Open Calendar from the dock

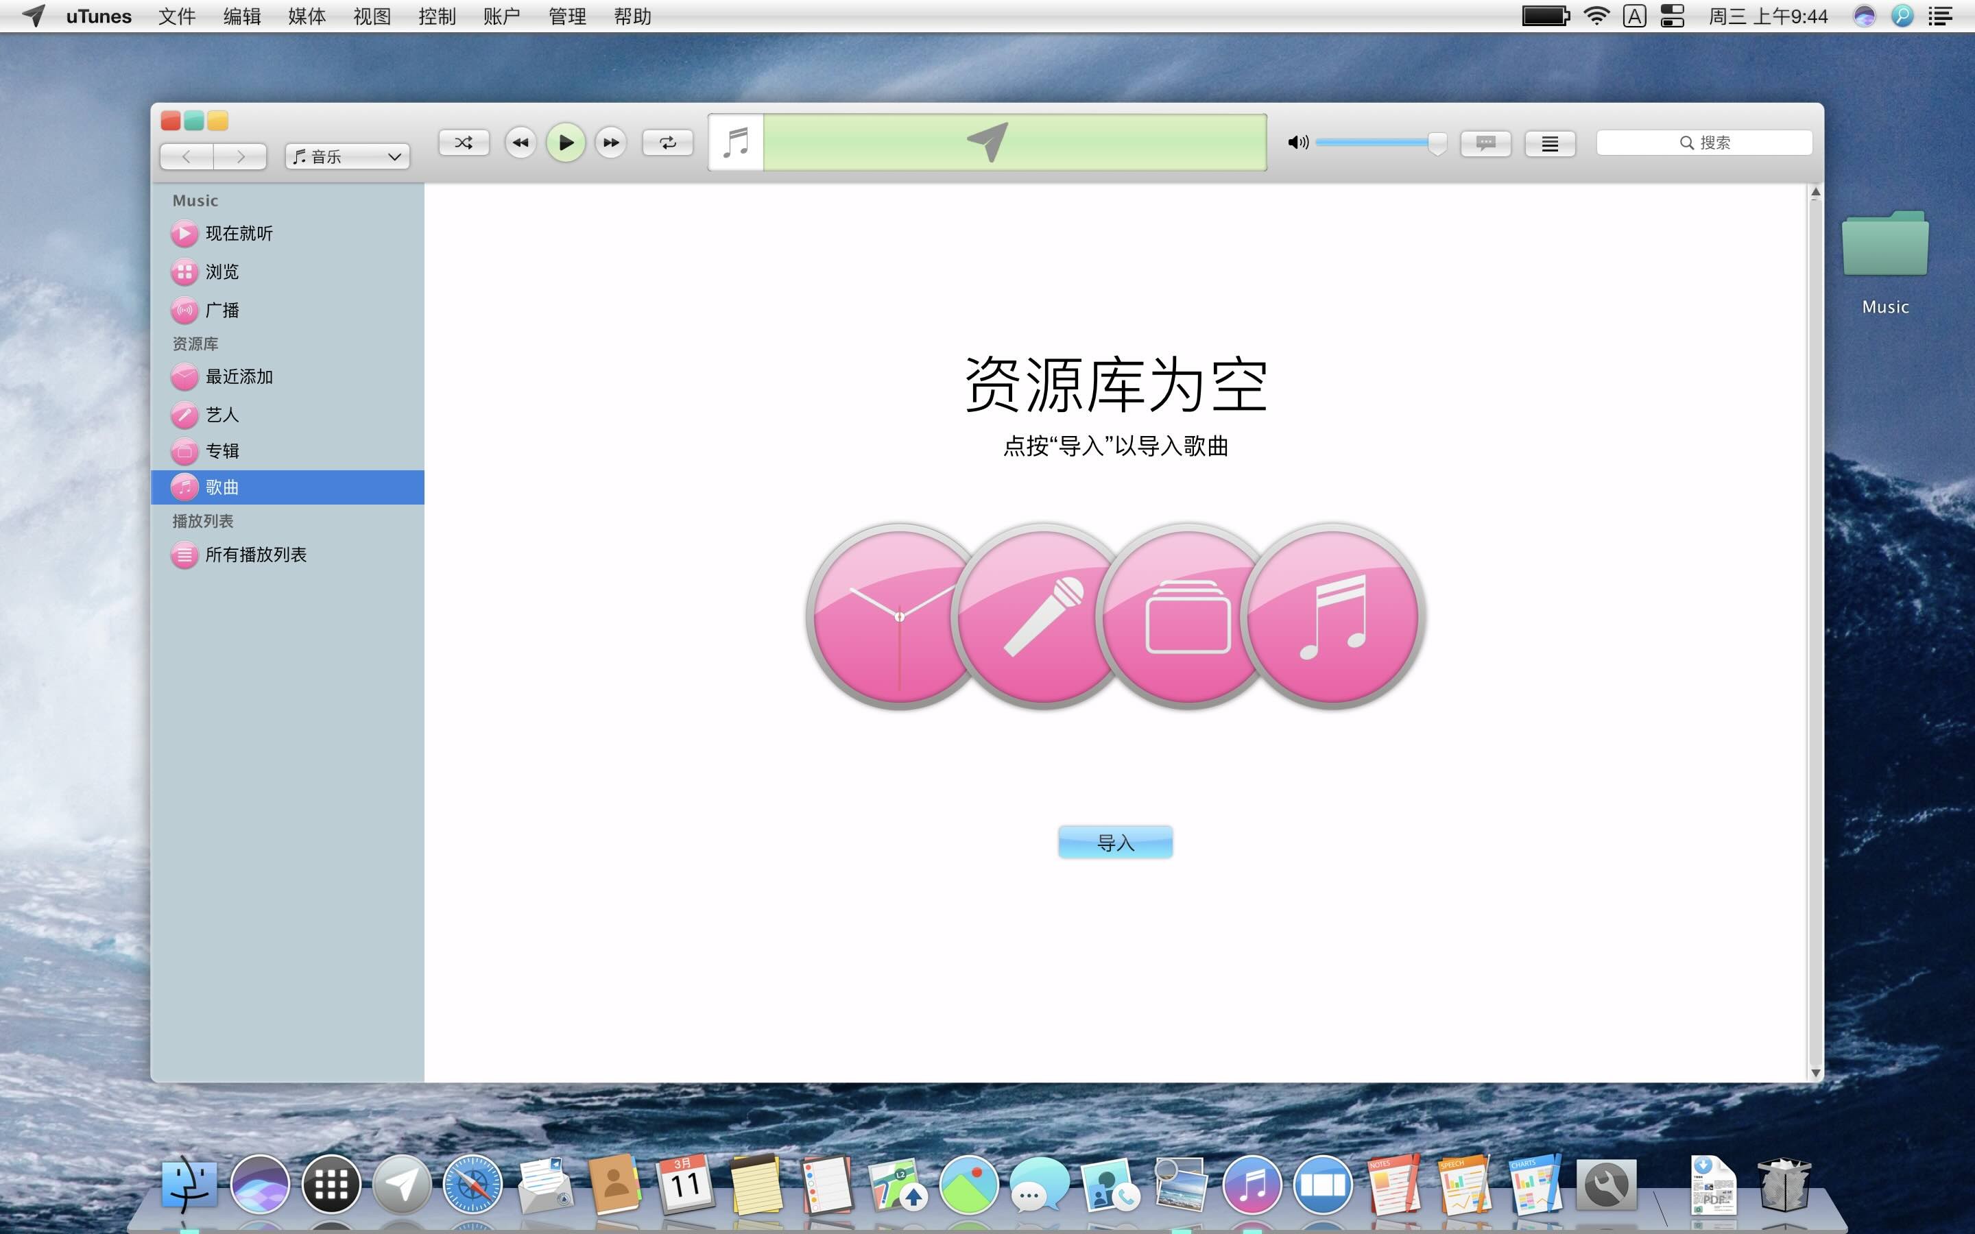point(684,1184)
